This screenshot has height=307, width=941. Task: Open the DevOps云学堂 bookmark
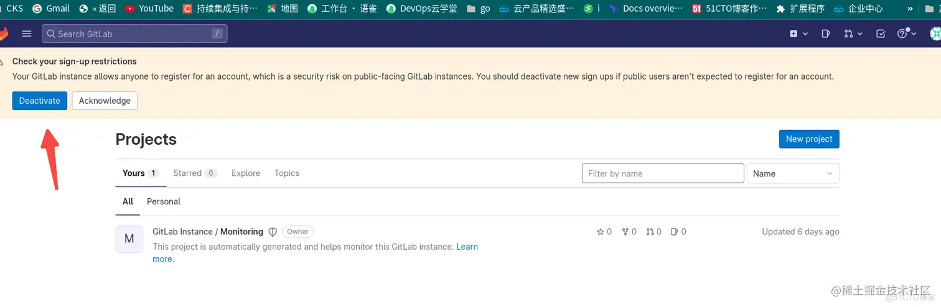tap(421, 9)
